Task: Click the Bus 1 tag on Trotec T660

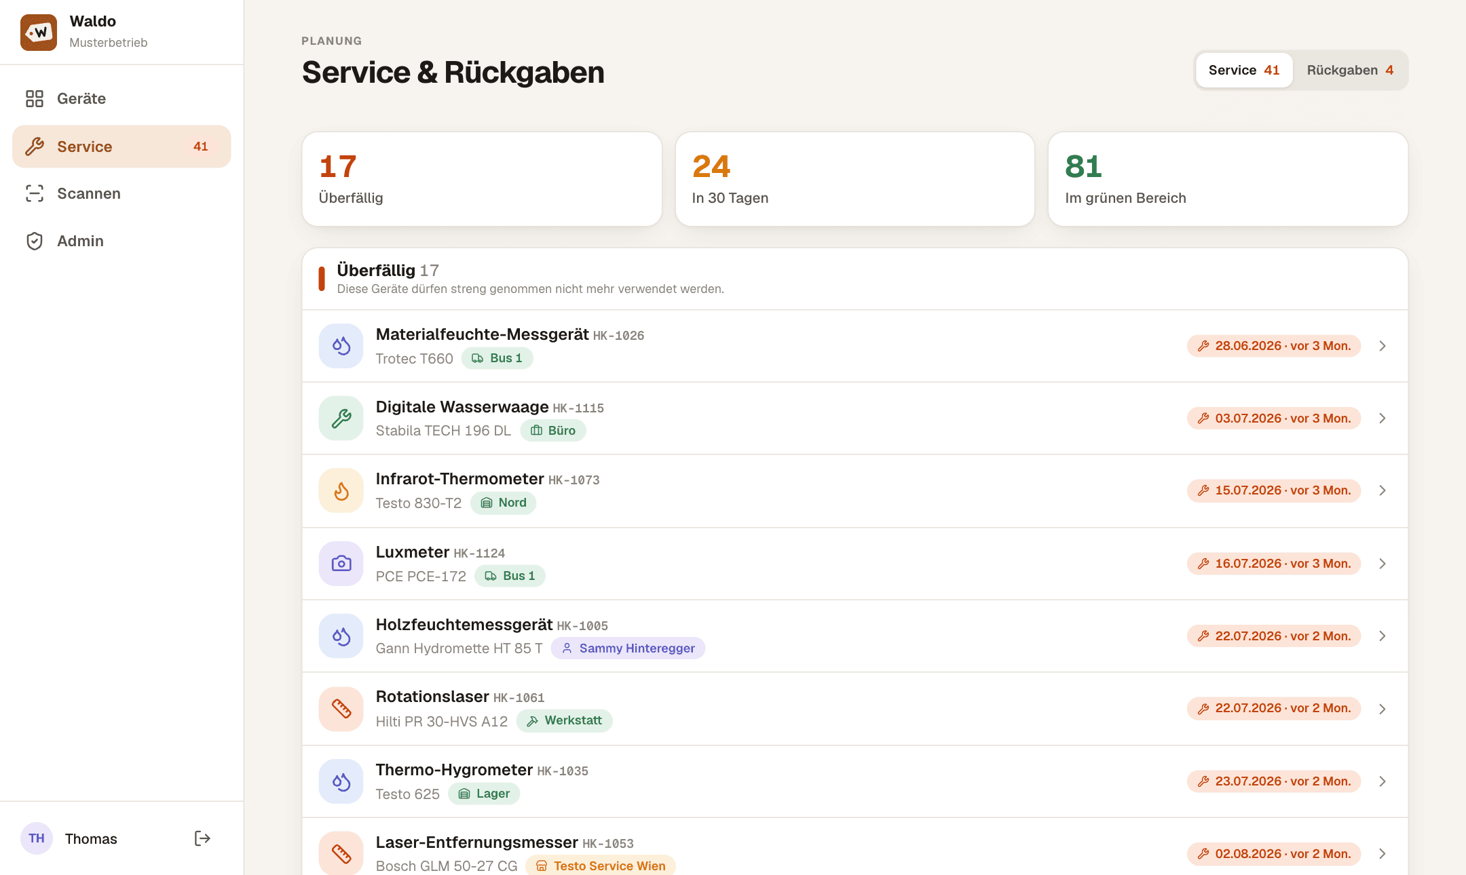Action: point(497,358)
